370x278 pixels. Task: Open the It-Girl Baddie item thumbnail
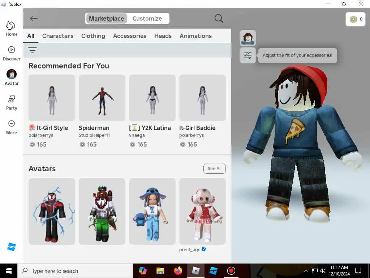tap(202, 98)
